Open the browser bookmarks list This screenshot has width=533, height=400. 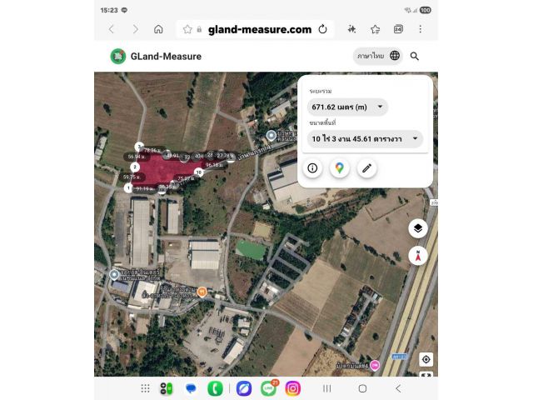(x=375, y=29)
